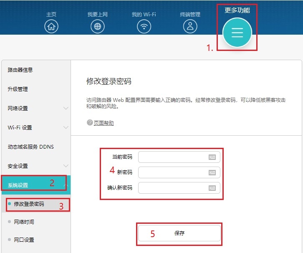Click the 当前密码 input field
Screen dimensions: 303x253
(x=172, y=157)
